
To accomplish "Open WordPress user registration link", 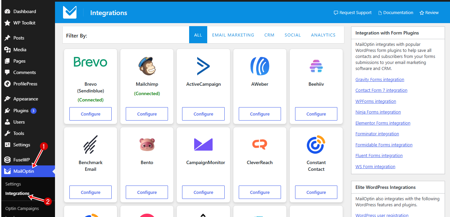I will (382, 215).
